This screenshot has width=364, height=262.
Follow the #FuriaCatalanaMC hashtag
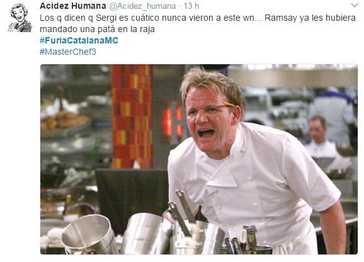pos(79,40)
